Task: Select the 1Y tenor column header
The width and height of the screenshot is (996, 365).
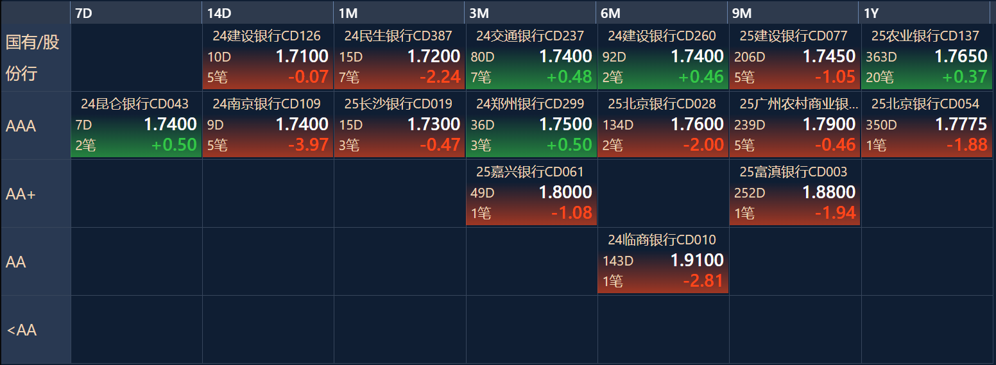Action: point(925,13)
